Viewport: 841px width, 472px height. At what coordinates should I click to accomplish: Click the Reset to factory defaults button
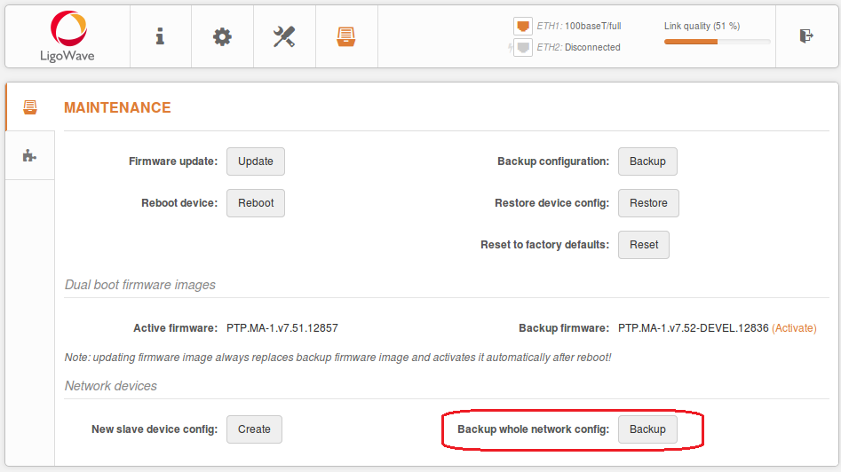[644, 245]
